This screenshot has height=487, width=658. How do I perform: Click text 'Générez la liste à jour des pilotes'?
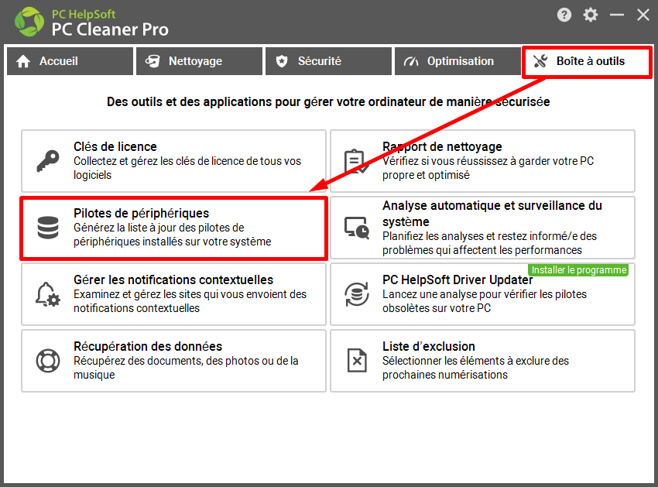173,235
